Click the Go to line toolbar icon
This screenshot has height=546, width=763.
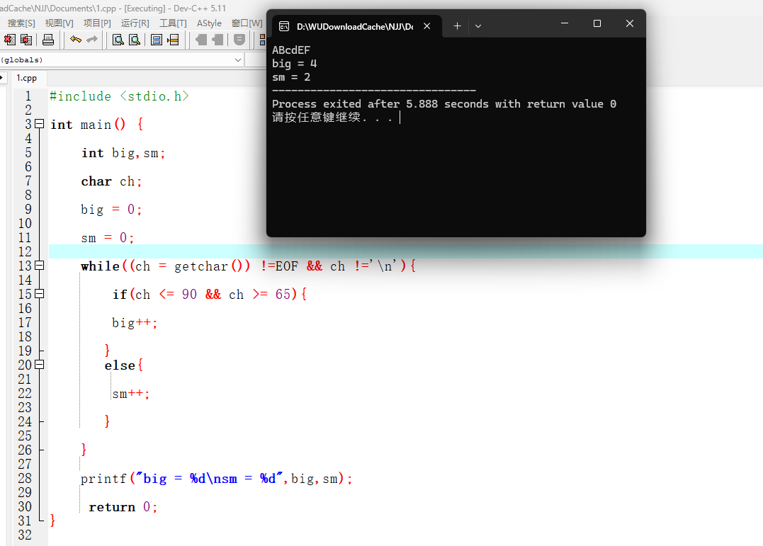pos(174,40)
